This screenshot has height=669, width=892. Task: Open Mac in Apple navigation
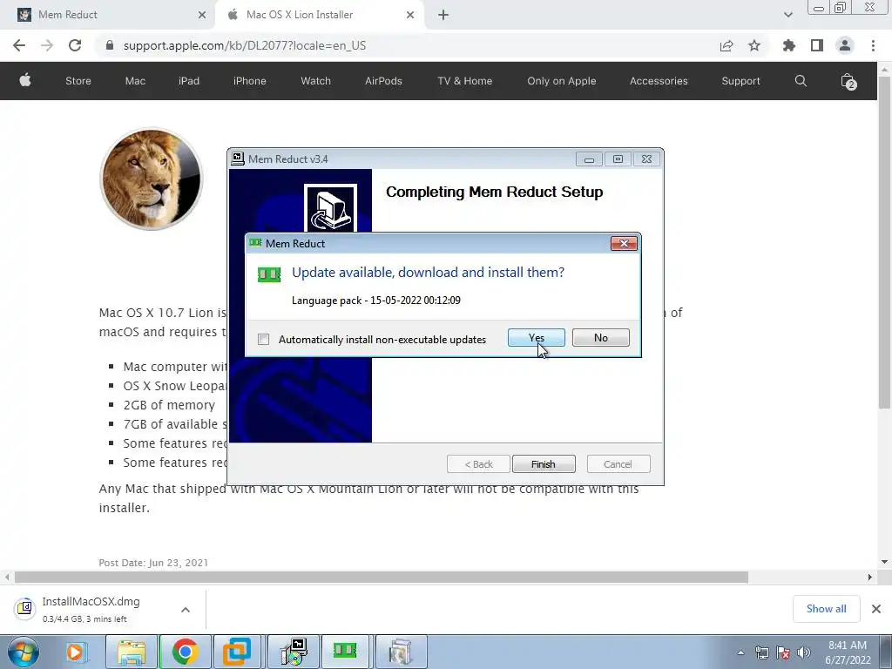(135, 81)
